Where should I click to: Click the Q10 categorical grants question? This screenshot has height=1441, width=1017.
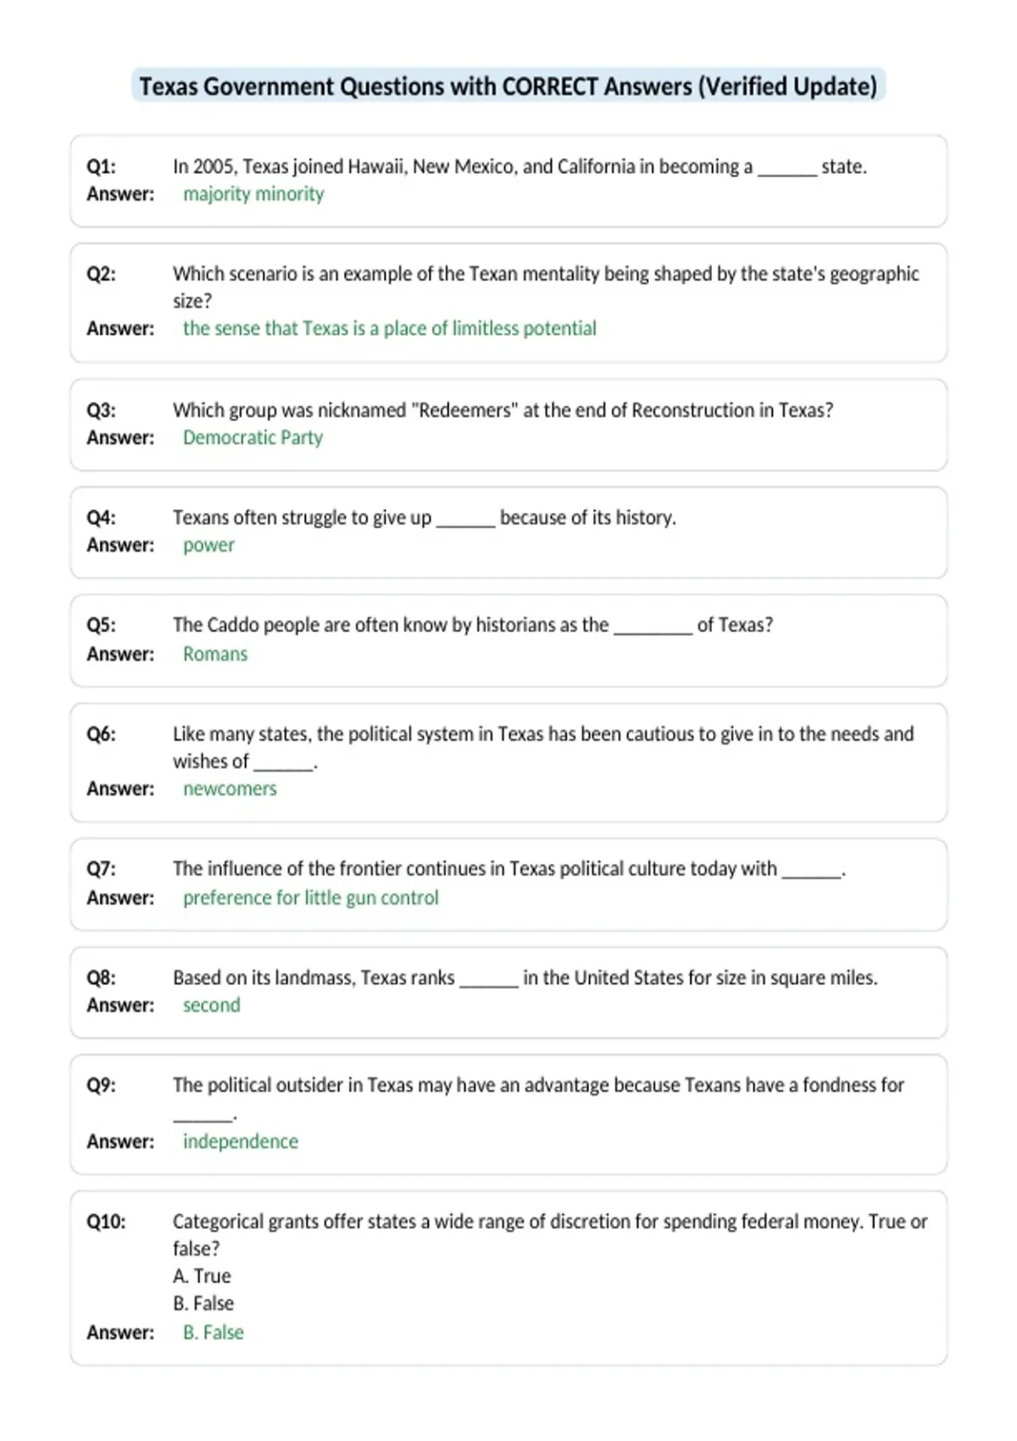pyautogui.click(x=550, y=1235)
